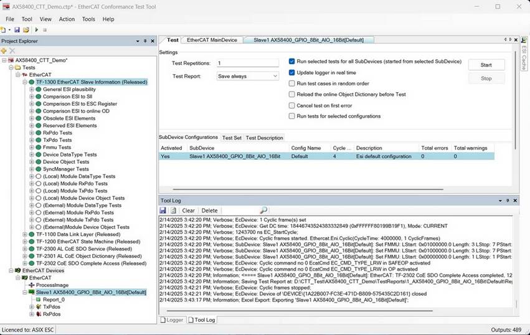Open the Tool menu
This screenshot has height=335, width=530.
(27, 19)
